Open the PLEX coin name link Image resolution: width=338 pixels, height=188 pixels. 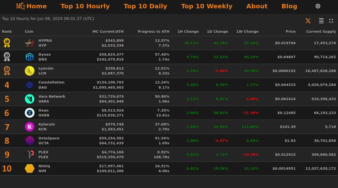[43, 152]
